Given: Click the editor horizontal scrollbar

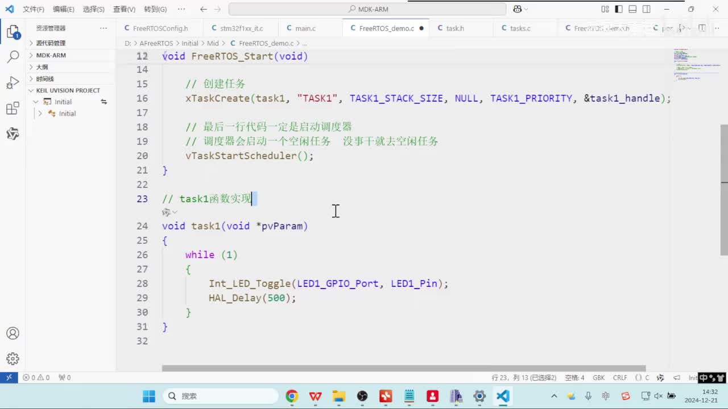Looking at the screenshot, I should (404, 368).
